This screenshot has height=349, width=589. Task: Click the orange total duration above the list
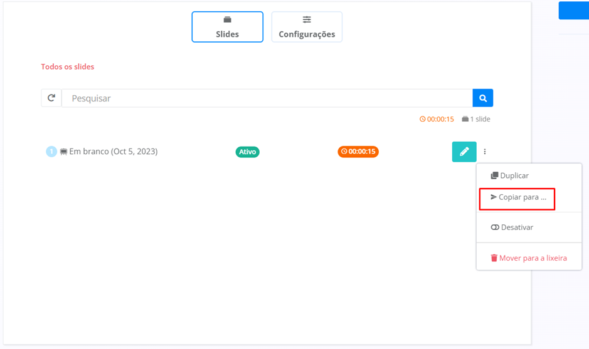pyautogui.click(x=437, y=119)
